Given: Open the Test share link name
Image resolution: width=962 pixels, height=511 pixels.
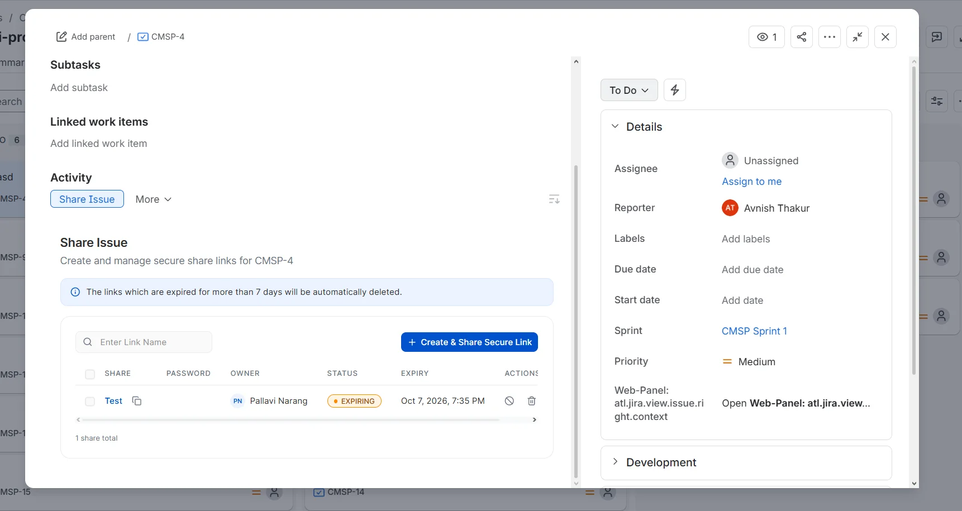Looking at the screenshot, I should [113, 401].
